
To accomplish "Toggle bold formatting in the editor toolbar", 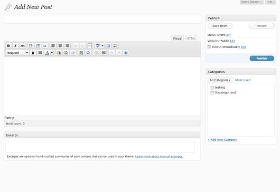I will [x=8, y=46].
